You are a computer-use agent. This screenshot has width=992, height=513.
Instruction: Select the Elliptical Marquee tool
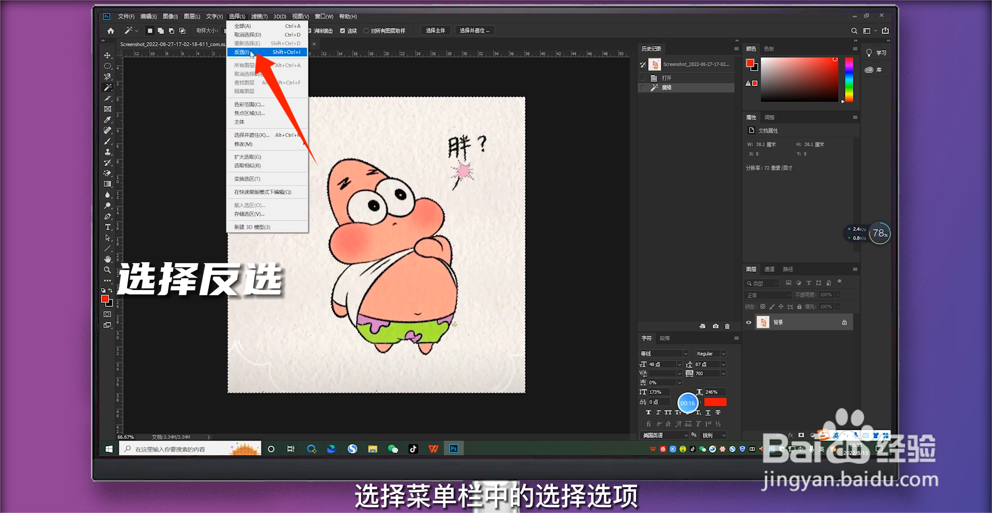tap(107, 66)
